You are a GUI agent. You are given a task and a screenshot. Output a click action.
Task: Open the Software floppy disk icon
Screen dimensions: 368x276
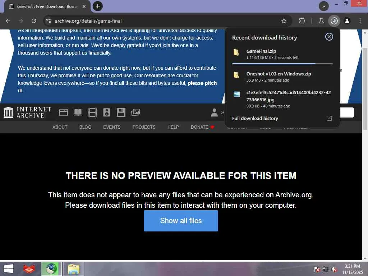coord(121,112)
